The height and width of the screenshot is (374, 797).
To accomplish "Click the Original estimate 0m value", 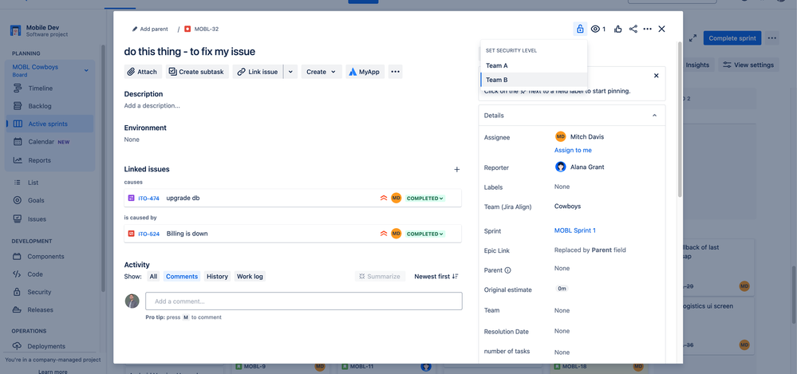I will tap(562, 288).
